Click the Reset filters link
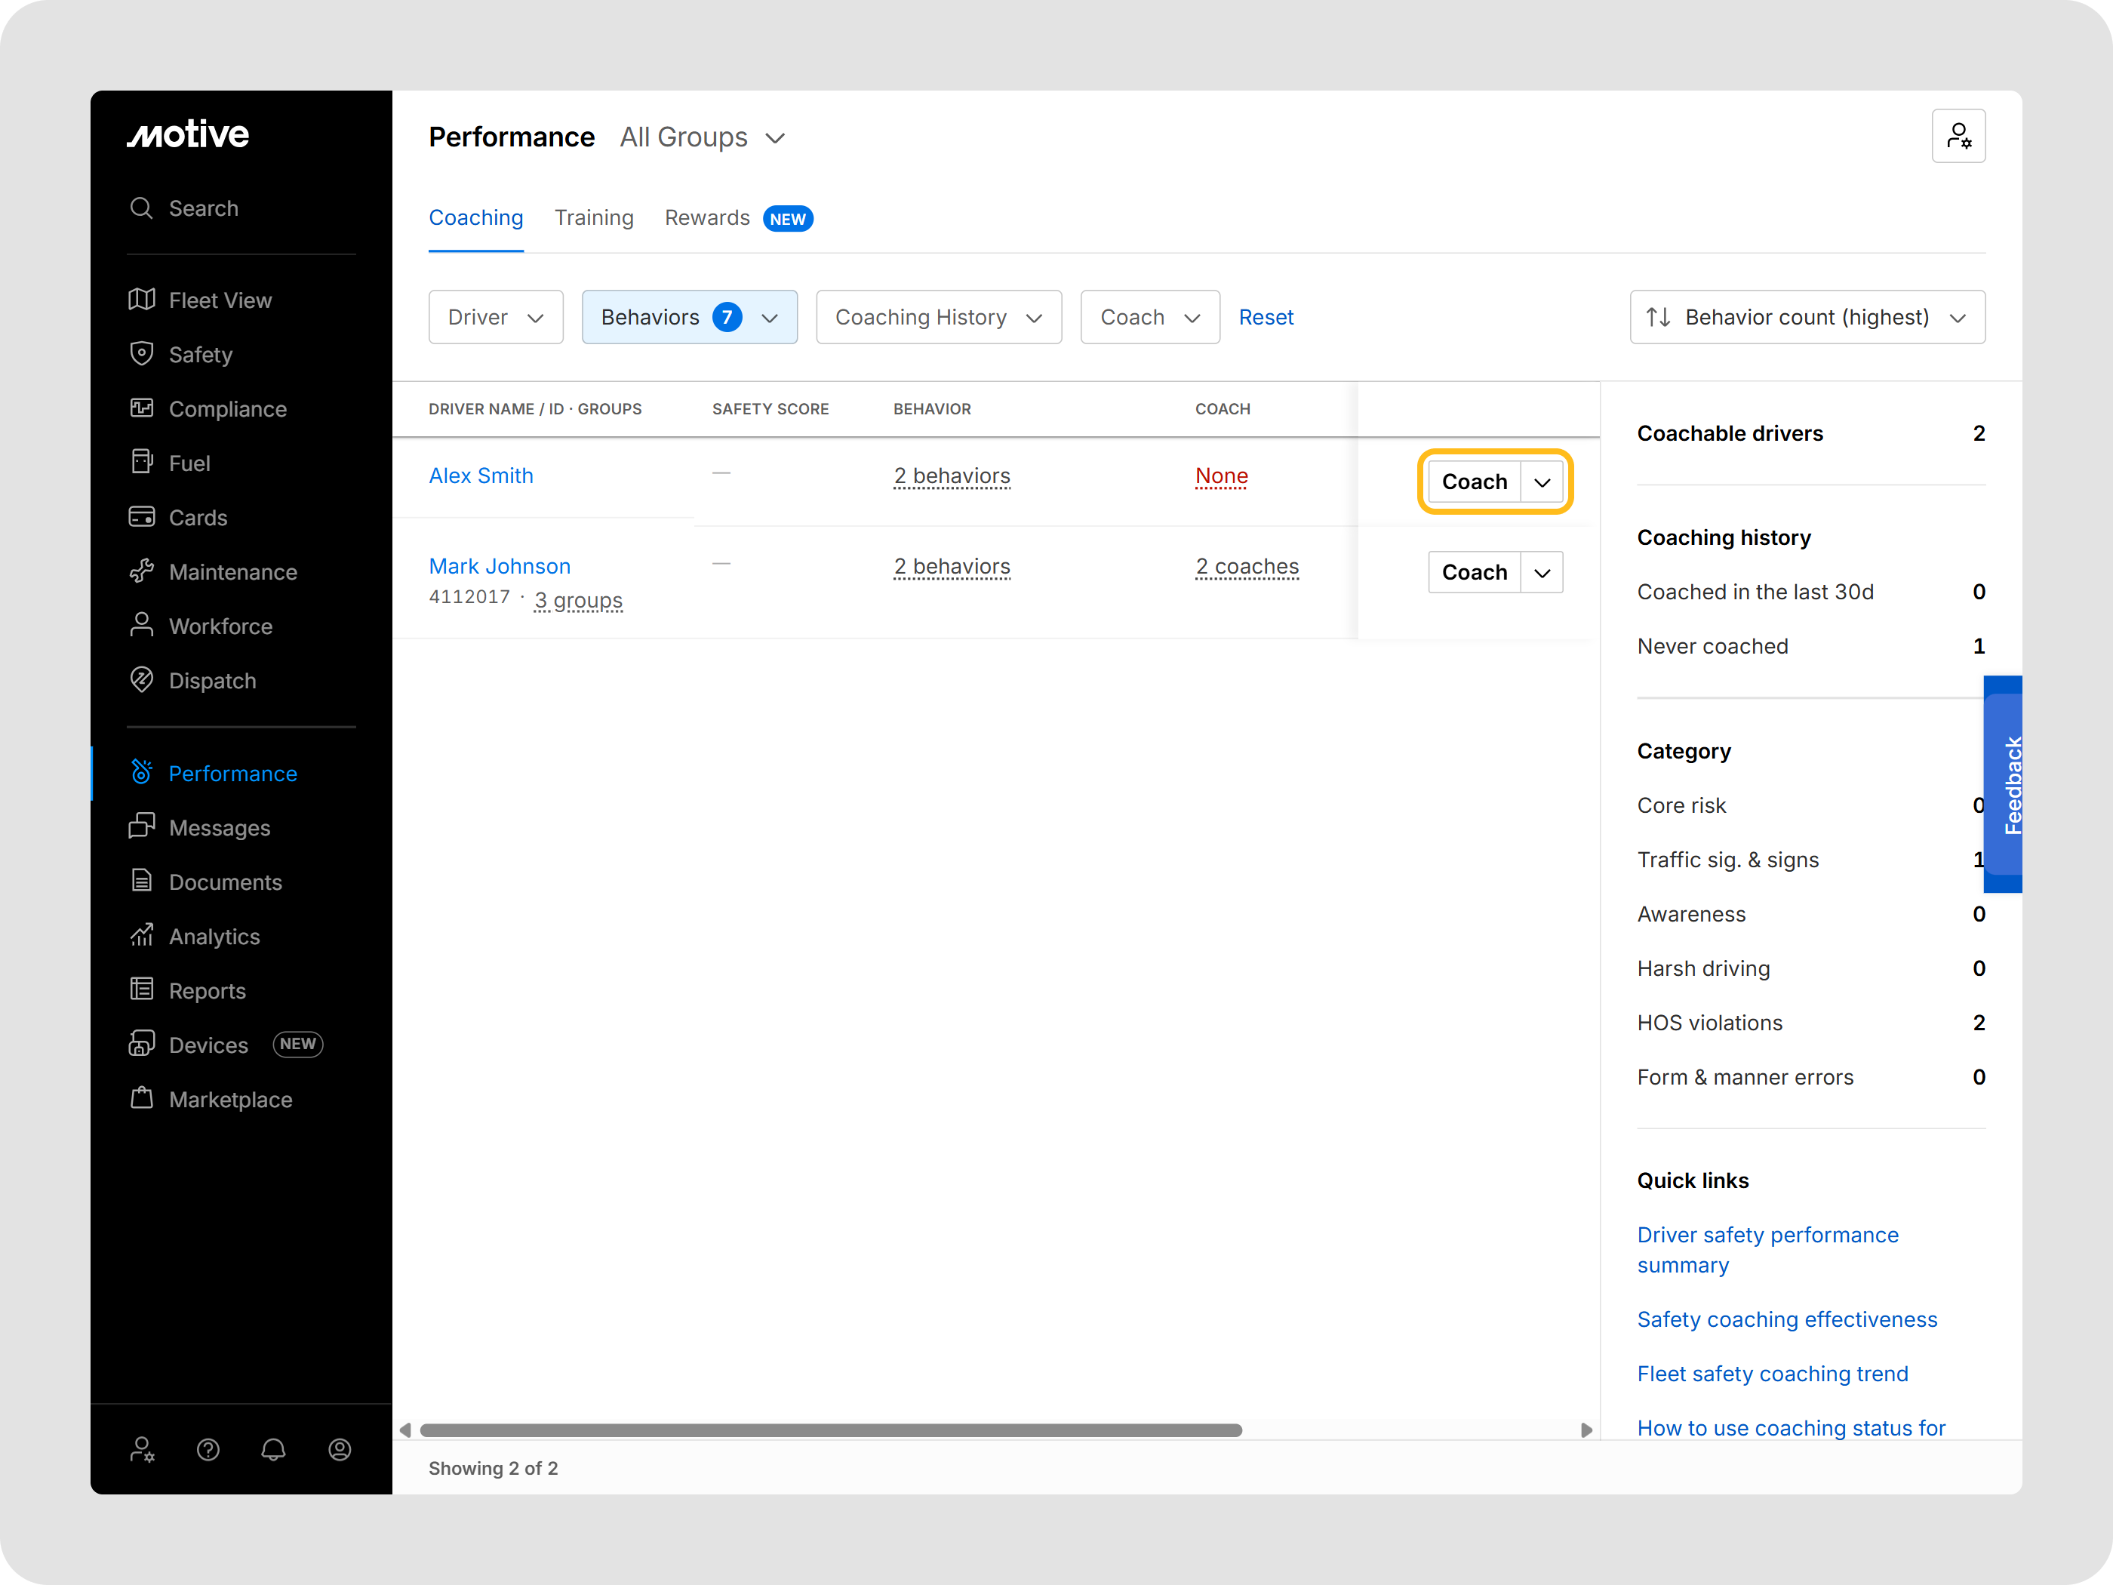The width and height of the screenshot is (2113, 1585). point(1266,317)
